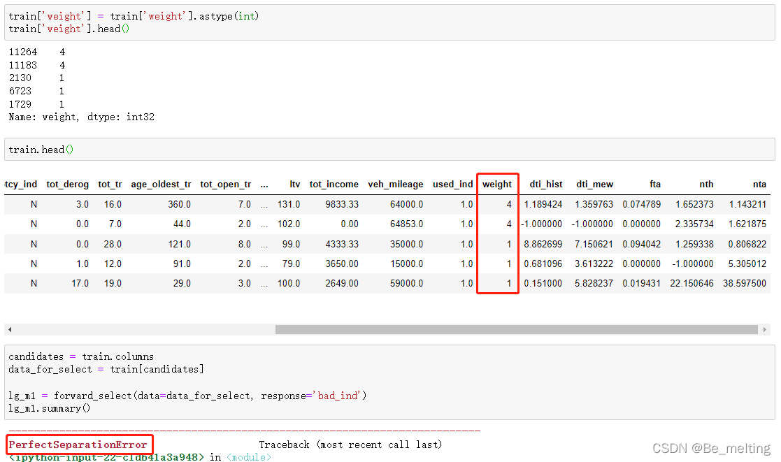Click ltv cell 131.0
Screen dimensions: 781x462
[289, 204]
